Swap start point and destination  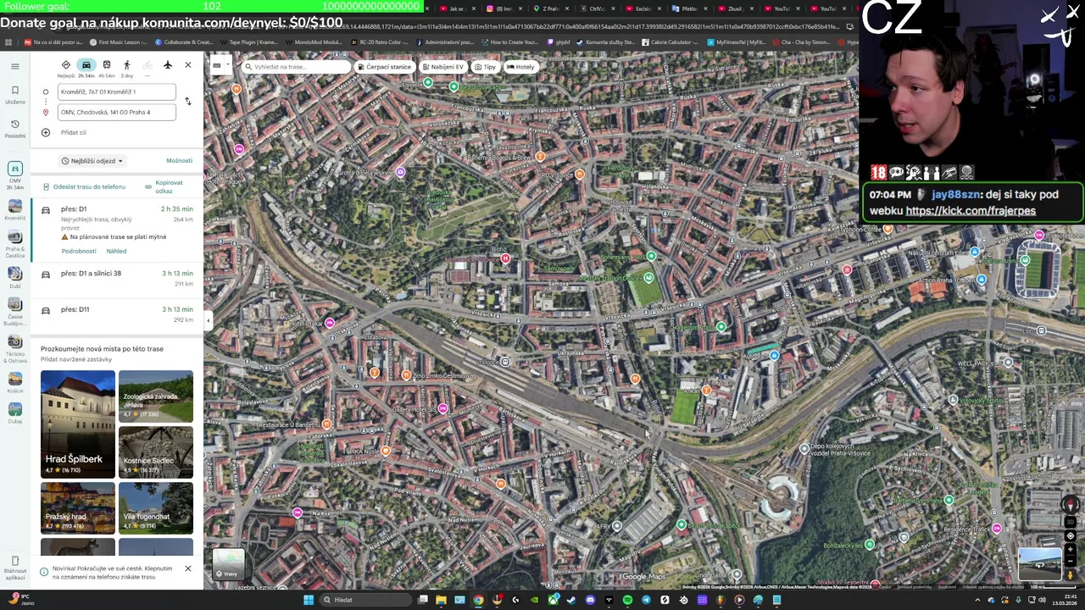[x=188, y=102]
